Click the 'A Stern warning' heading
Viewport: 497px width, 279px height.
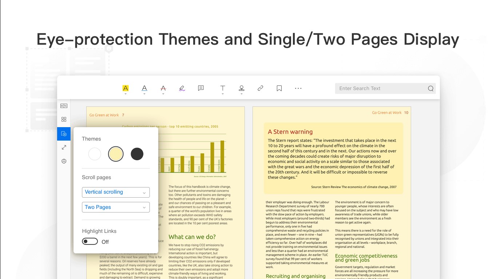[x=290, y=132]
